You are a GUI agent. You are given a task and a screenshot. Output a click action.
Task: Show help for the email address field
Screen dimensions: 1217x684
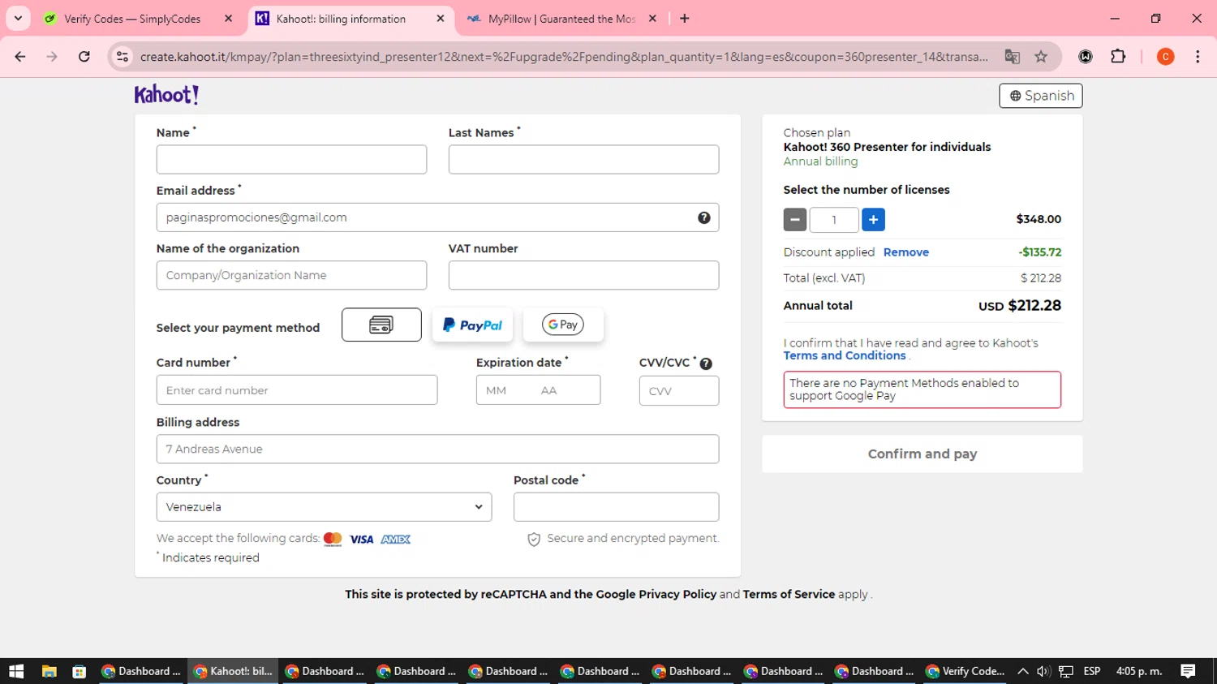pyautogui.click(x=704, y=217)
